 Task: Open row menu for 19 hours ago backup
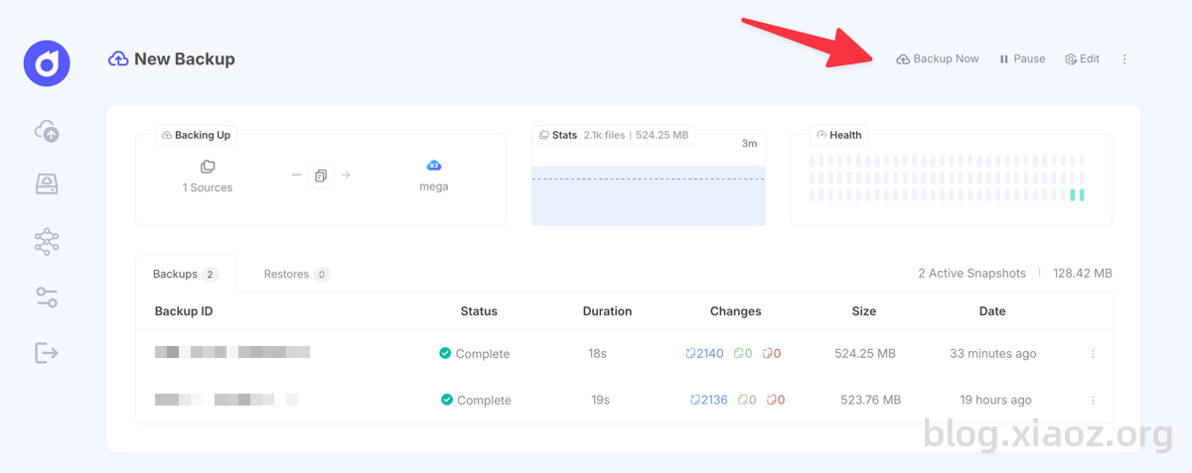point(1093,401)
